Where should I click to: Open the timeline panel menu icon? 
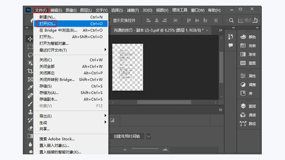point(221,110)
